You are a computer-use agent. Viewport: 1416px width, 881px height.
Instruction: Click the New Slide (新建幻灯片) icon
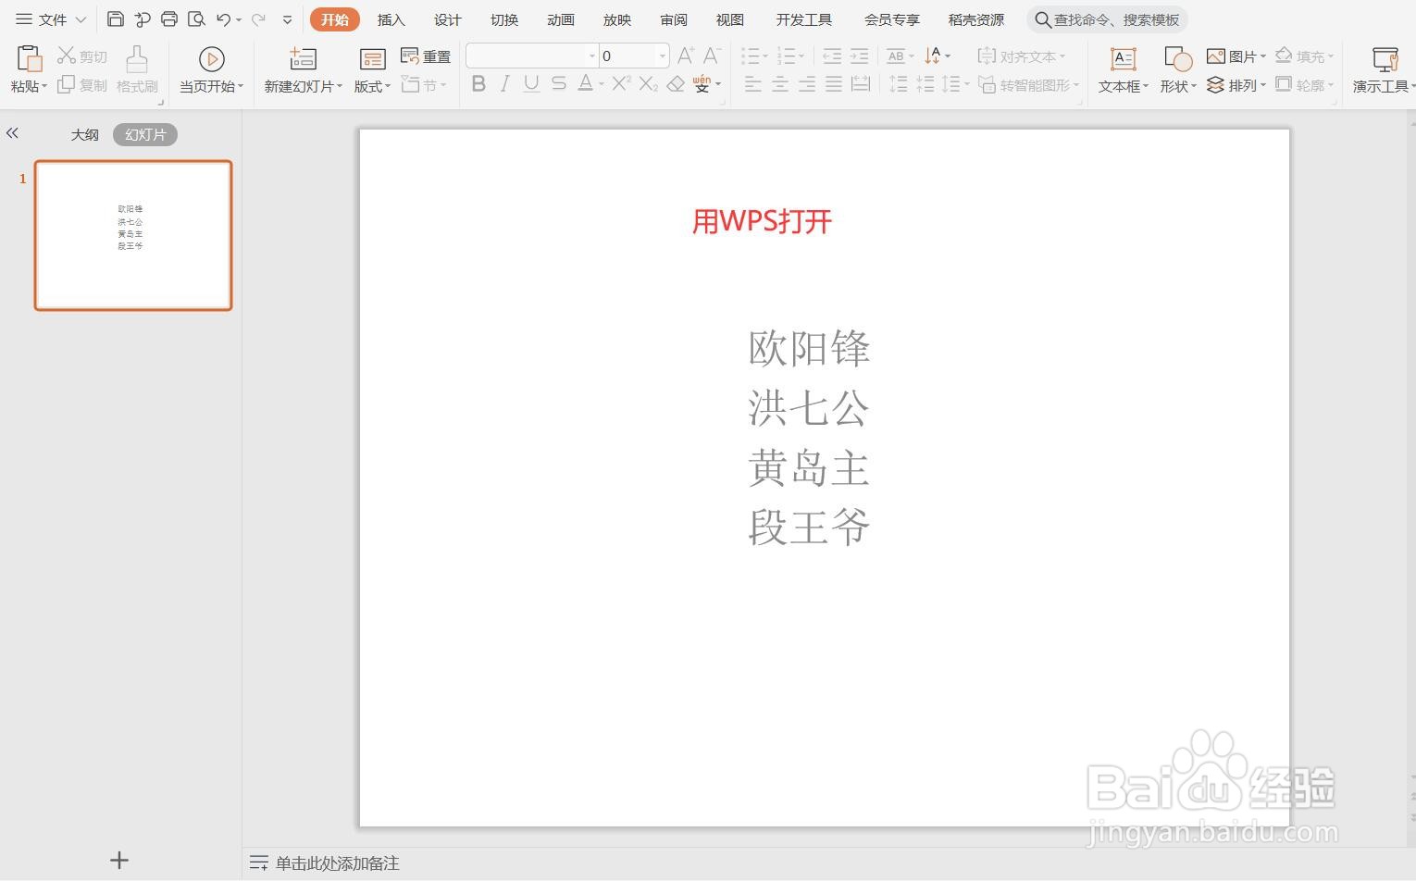(x=303, y=59)
